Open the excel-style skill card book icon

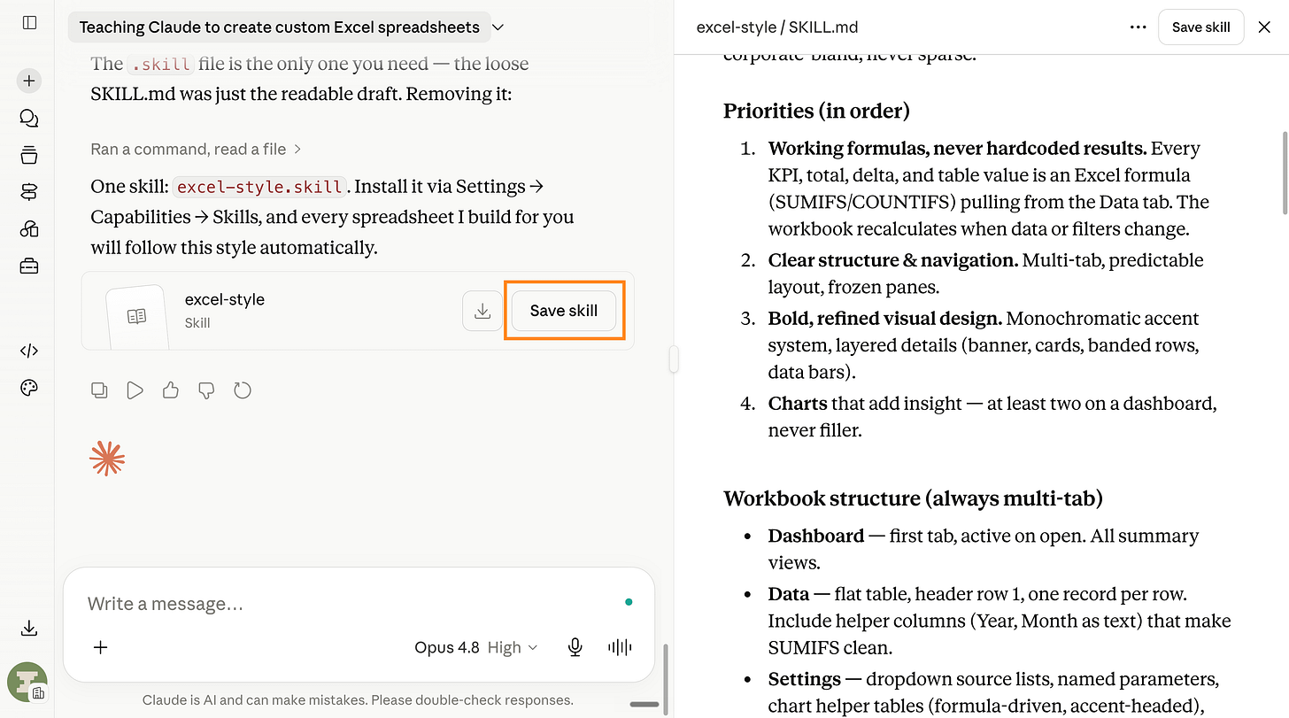(x=136, y=316)
